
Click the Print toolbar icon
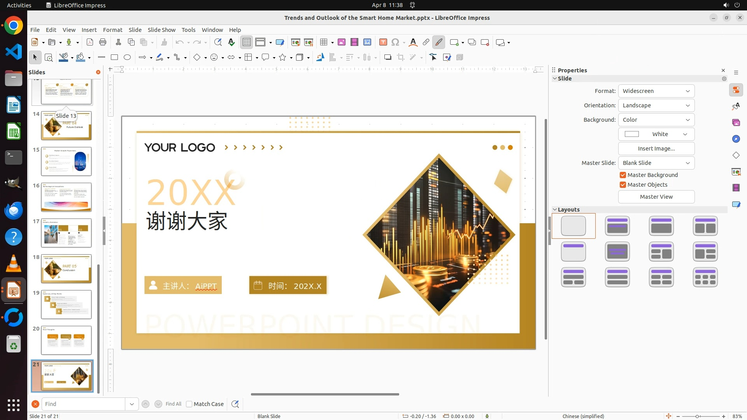pos(103,42)
